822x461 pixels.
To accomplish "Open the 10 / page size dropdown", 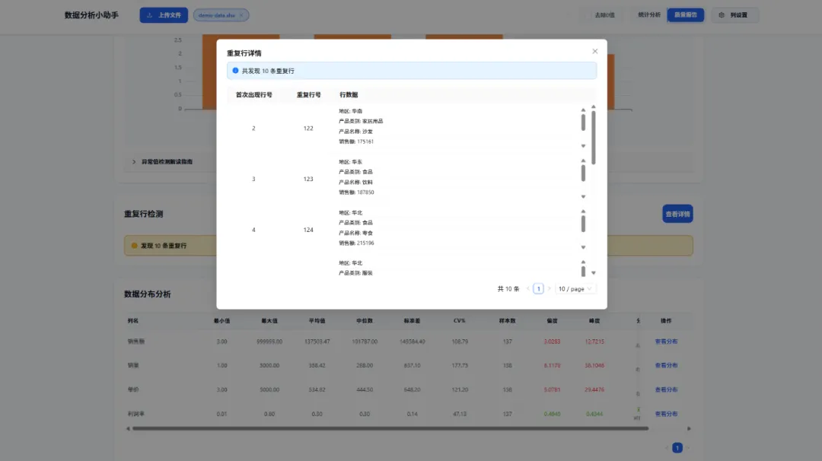I will (x=575, y=288).
